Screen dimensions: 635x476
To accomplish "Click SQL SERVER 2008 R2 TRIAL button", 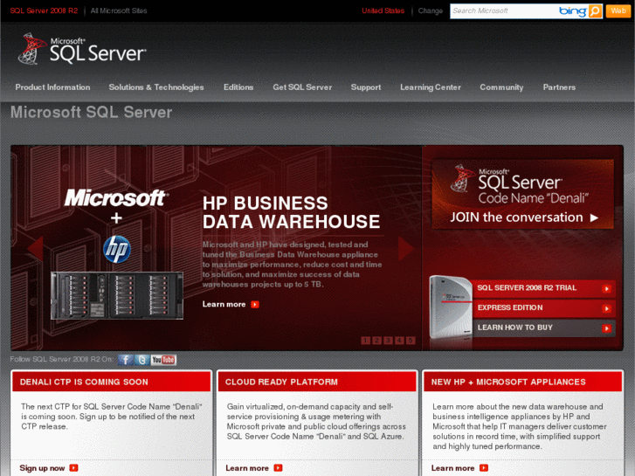I will pos(544,288).
